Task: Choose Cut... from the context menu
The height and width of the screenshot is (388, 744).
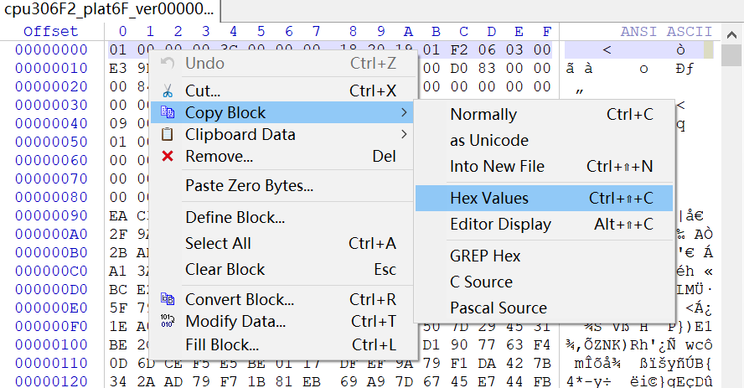Action: 283,91
